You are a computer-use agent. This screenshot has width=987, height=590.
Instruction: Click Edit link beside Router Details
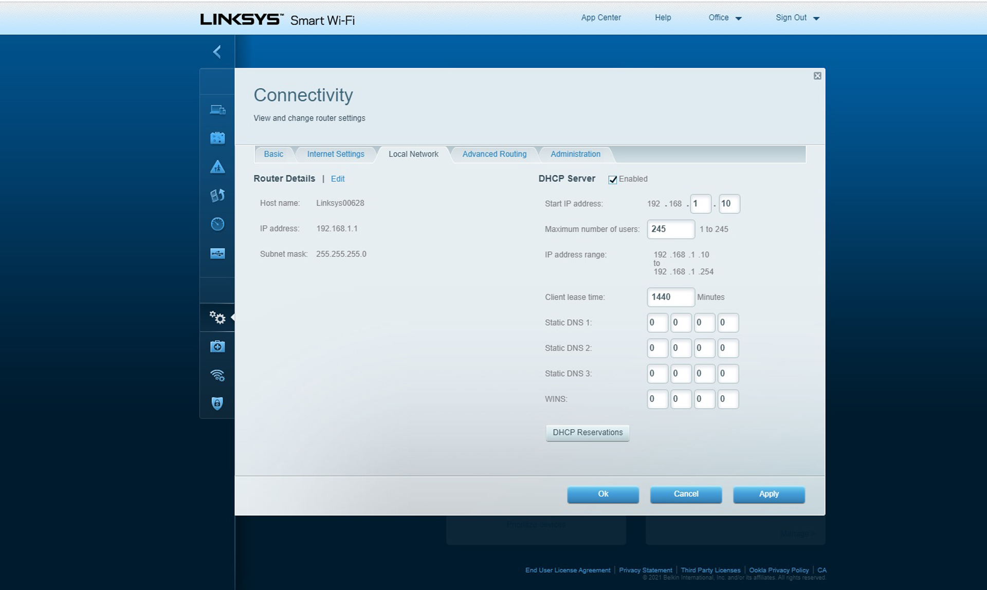(x=337, y=179)
